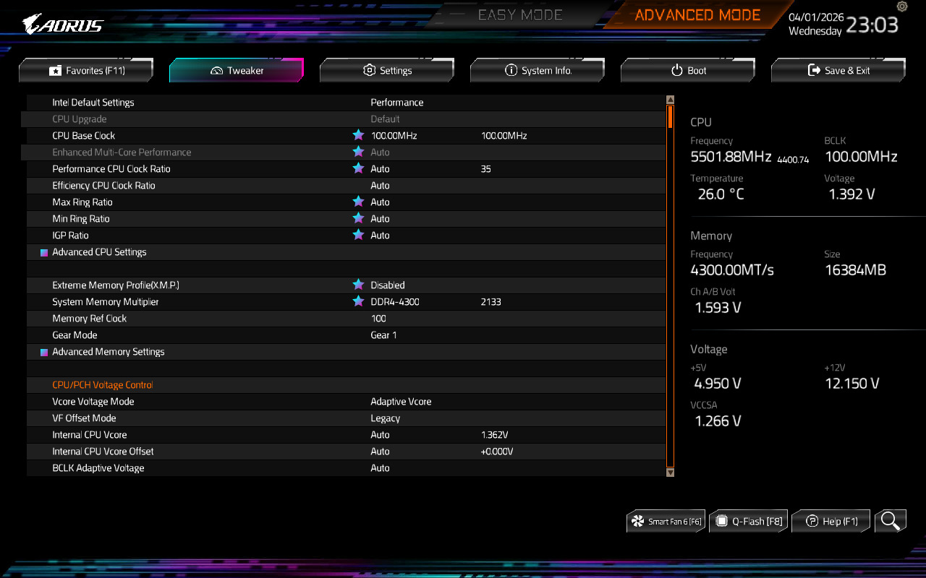Click VCCSA reading 1.266 V
The width and height of the screenshot is (926, 578).
tap(718, 420)
